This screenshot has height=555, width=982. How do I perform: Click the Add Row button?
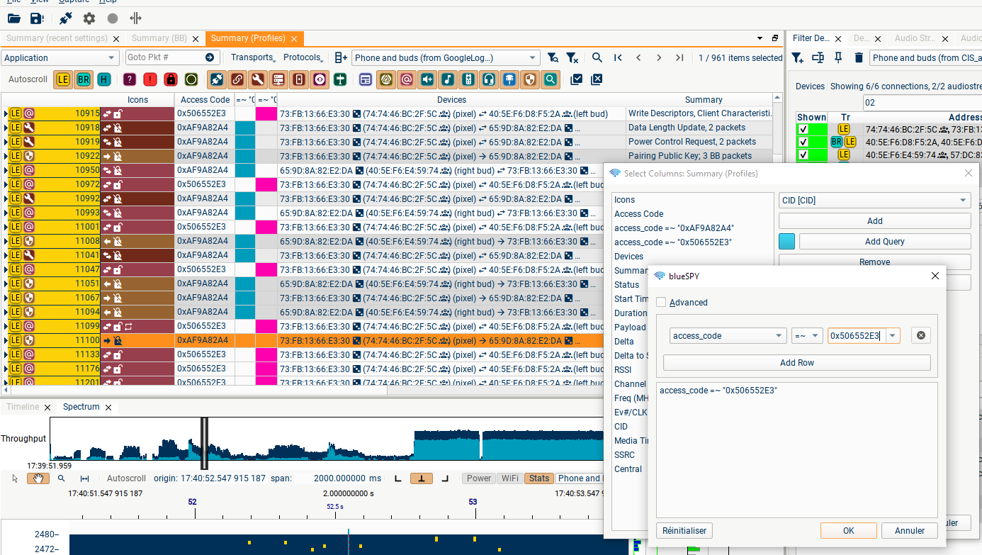pyautogui.click(x=796, y=363)
